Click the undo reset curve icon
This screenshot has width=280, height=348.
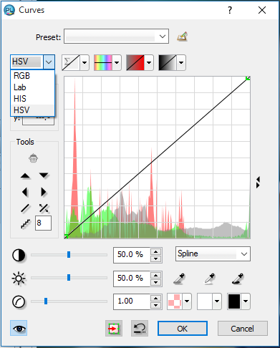click(x=140, y=329)
